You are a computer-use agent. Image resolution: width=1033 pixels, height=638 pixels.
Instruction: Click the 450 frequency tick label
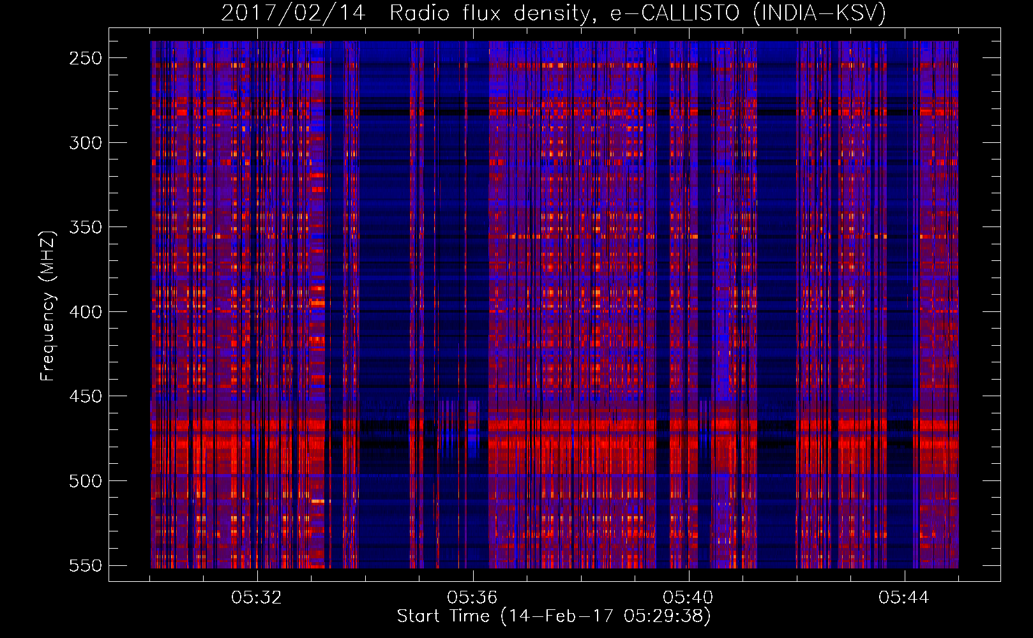click(x=86, y=396)
